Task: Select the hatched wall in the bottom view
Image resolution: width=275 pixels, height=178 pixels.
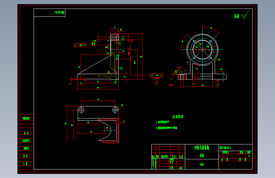Action: pyautogui.click(x=117, y=130)
